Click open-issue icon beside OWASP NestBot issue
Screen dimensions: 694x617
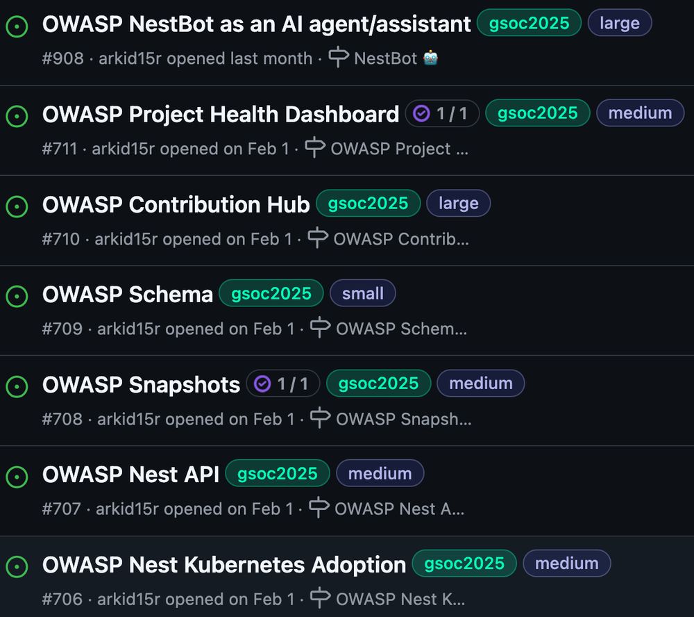17,26
